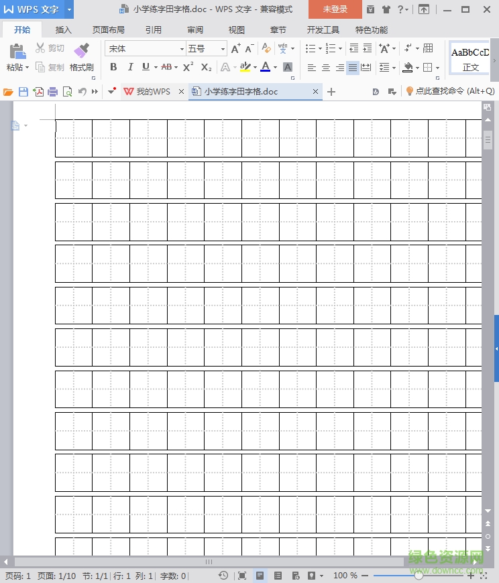Click the increase font size icon
The image size is (499, 583).
pos(235,49)
